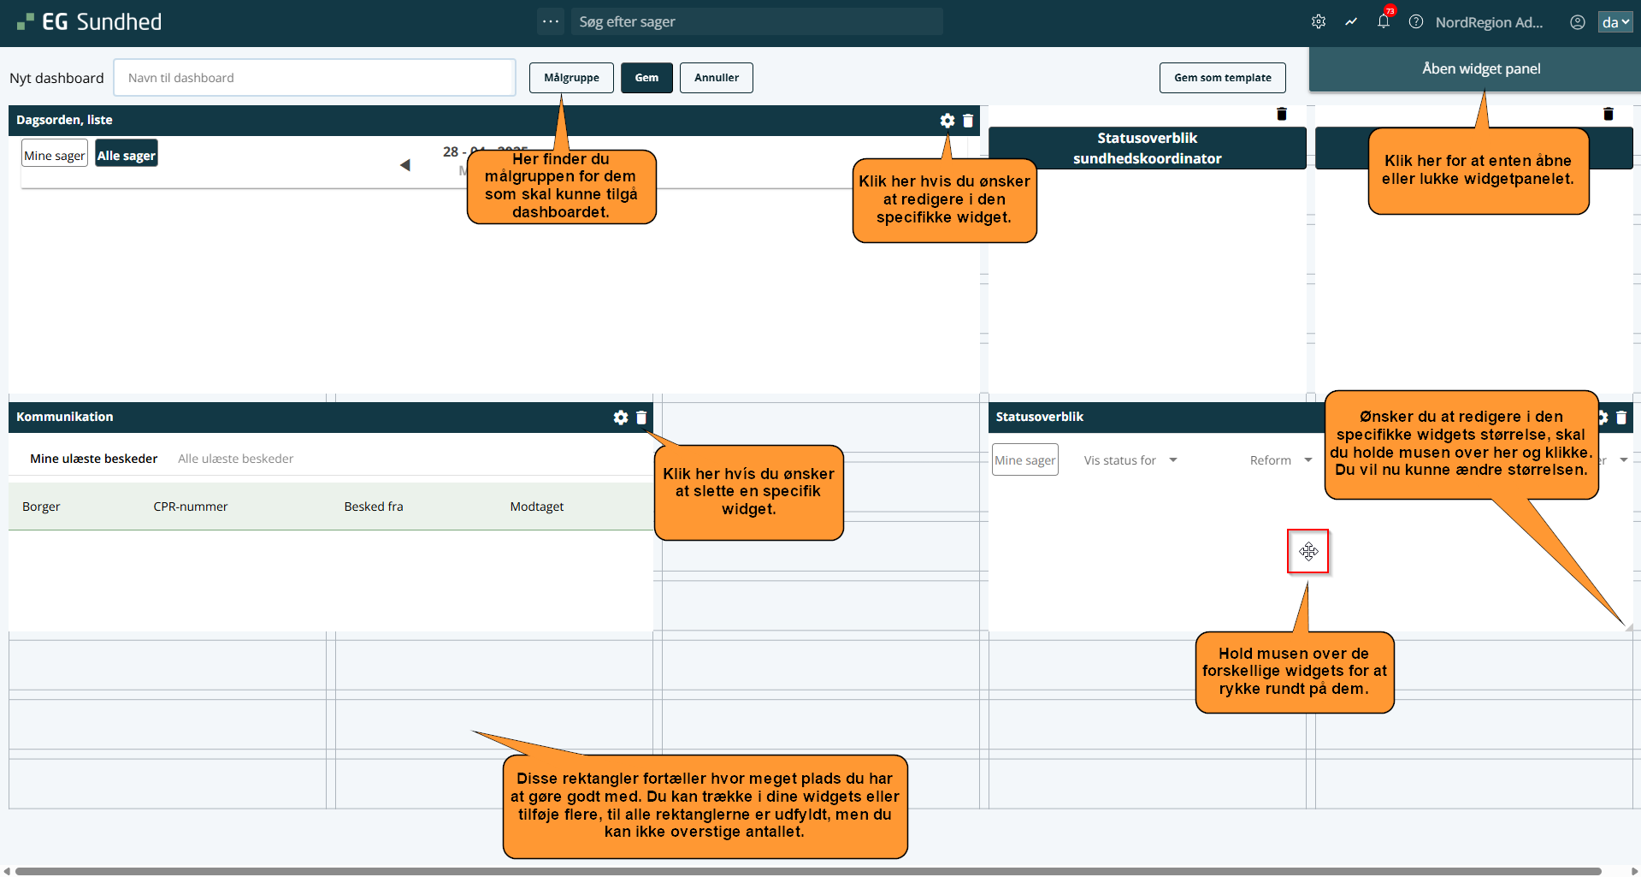The width and height of the screenshot is (1641, 877).
Task: Open the system settings gear in top bar
Action: pos(1318,22)
